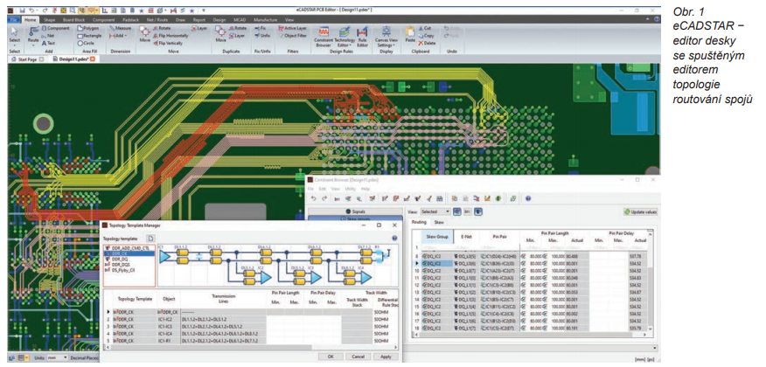This screenshot has height=367, width=766.
Task: Click blue help icon in Constraint Browser toolbar
Action: tap(527, 198)
